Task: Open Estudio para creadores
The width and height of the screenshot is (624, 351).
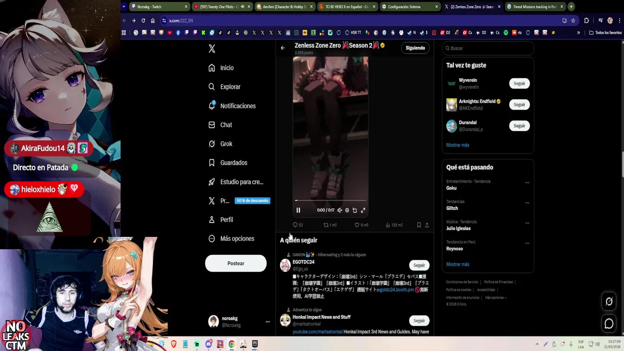Action: (235, 182)
